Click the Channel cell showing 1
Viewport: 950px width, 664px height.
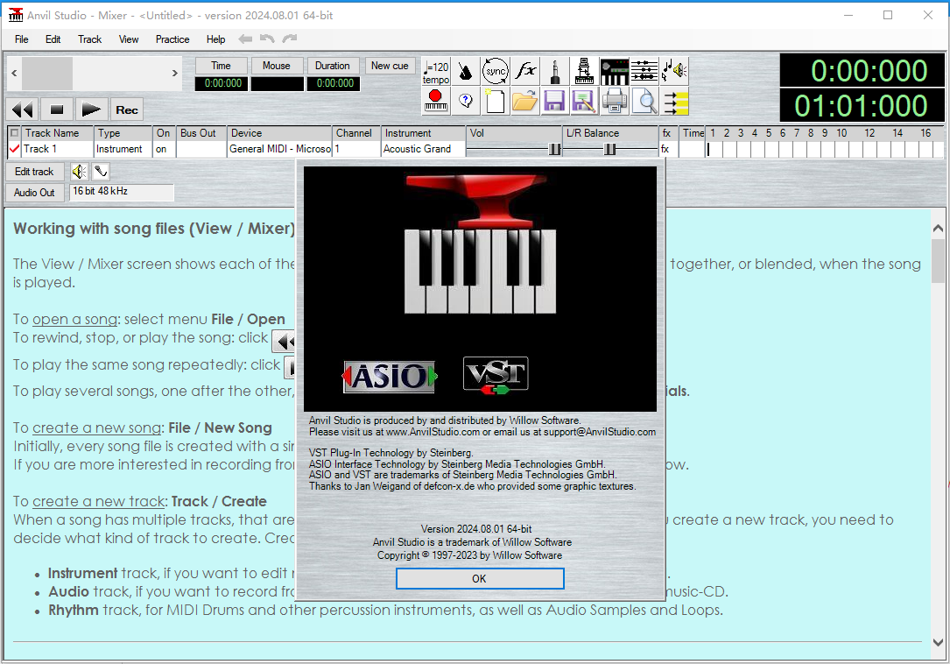click(356, 149)
